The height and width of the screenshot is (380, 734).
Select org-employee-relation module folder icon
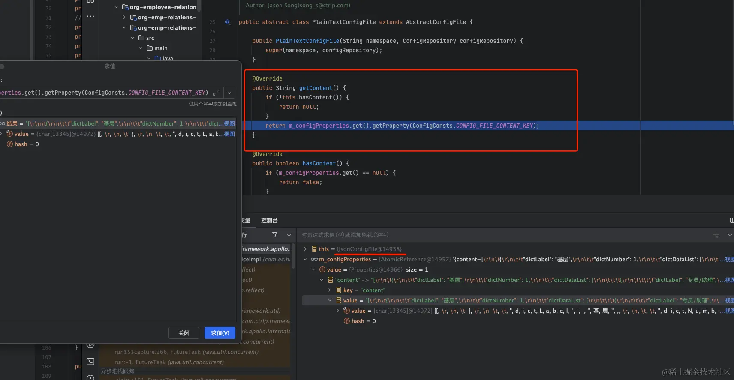point(125,7)
